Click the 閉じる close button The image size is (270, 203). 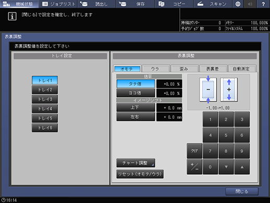(242, 191)
